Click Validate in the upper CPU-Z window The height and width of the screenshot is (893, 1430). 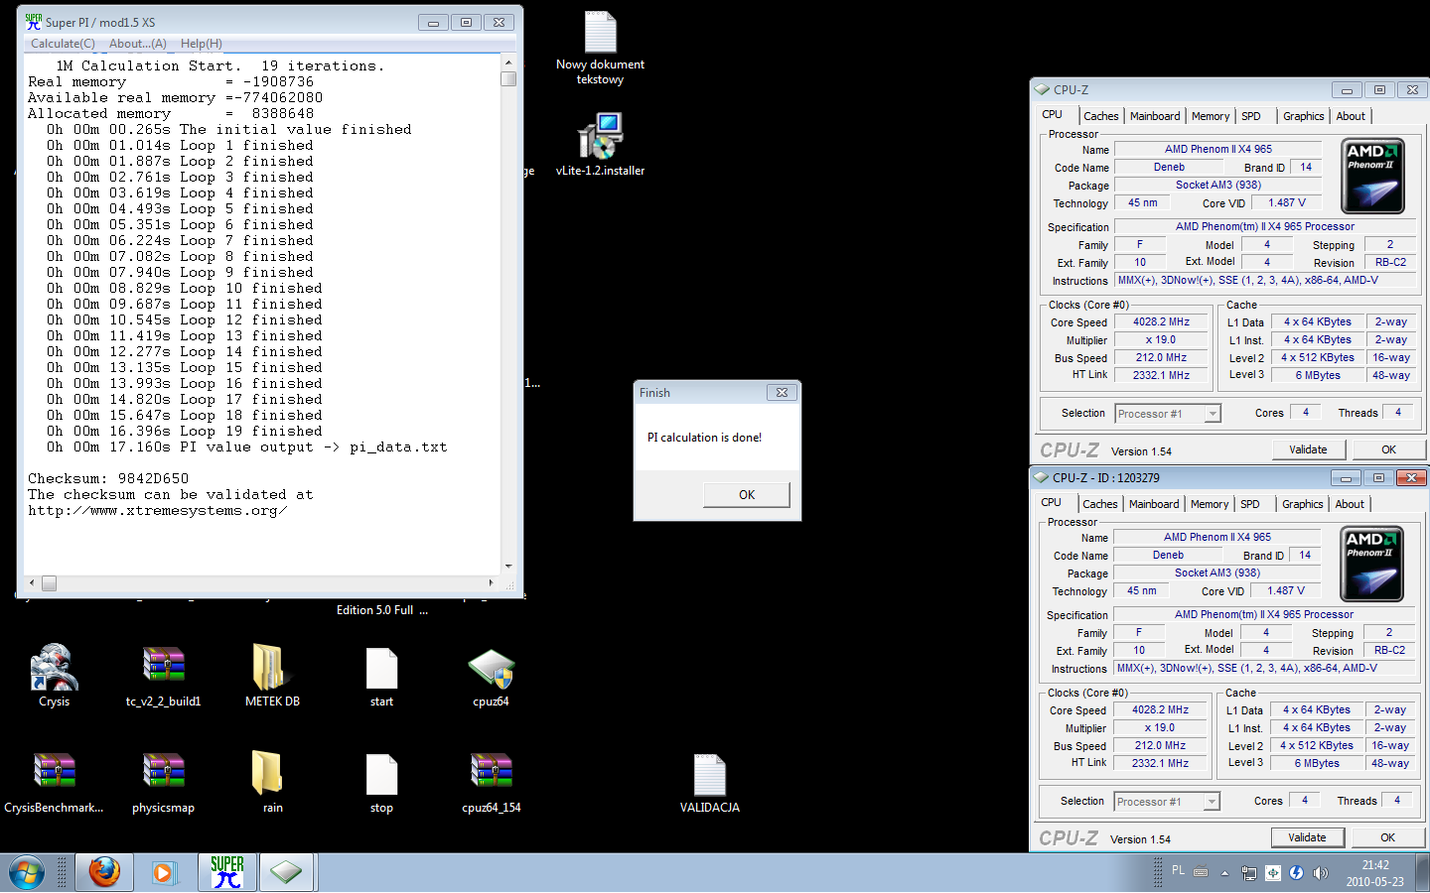(x=1308, y=449)
